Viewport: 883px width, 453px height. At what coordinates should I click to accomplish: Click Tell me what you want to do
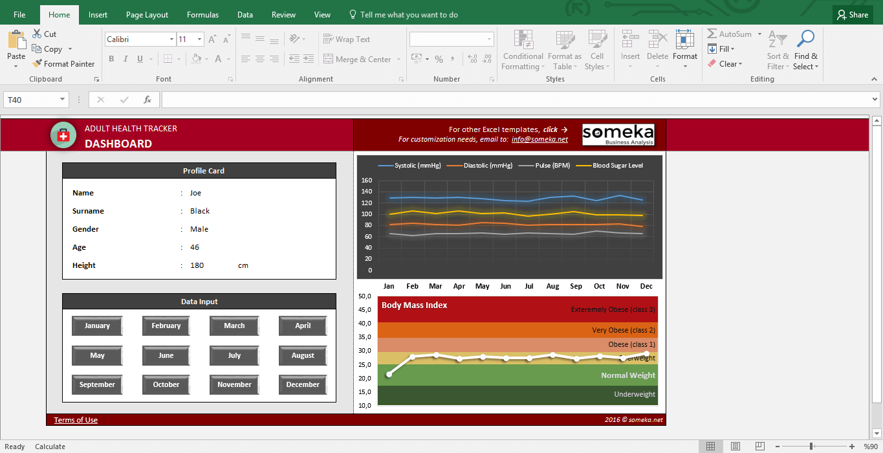(403, 15)
